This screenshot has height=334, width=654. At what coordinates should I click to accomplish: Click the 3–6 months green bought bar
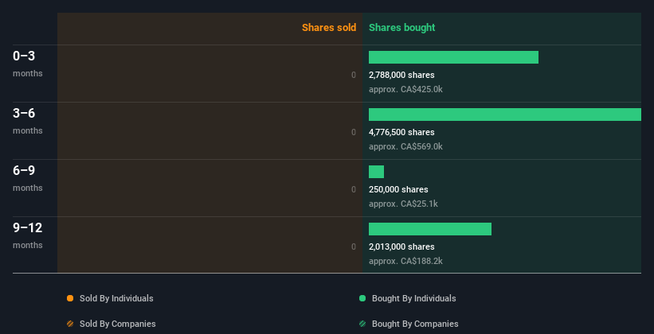click(x=505, y=115)
